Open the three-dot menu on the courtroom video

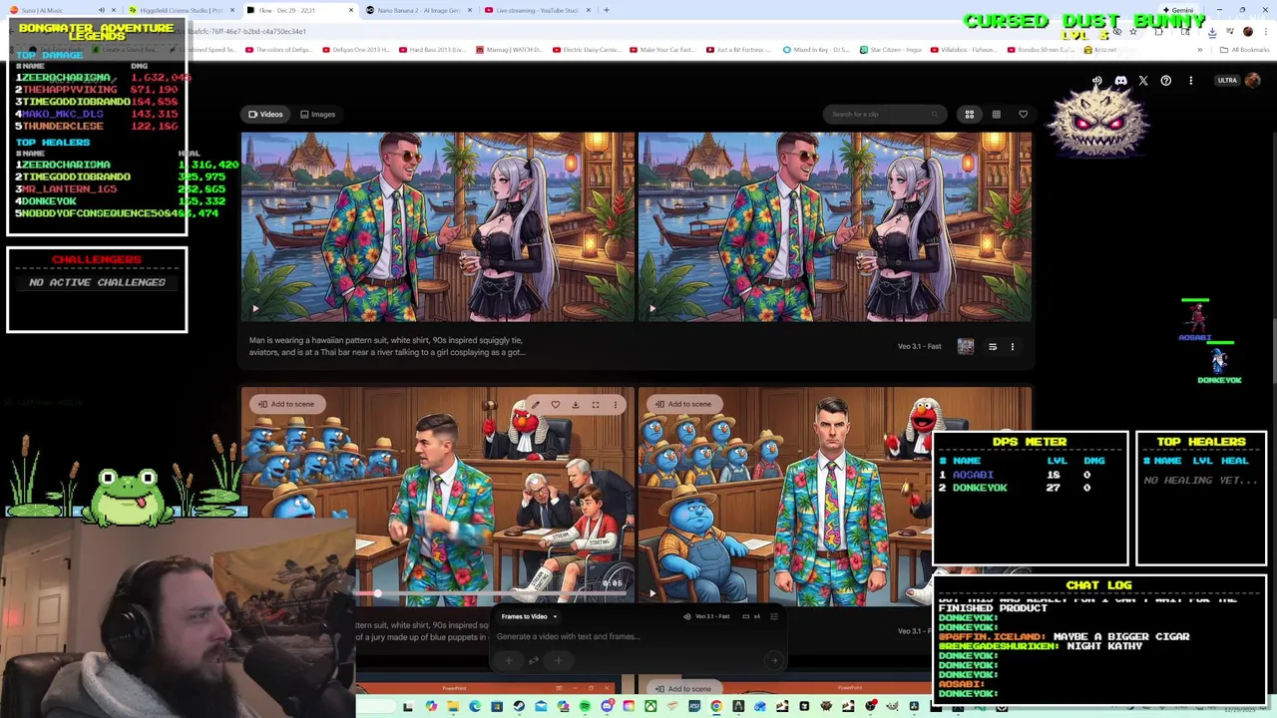click(616, 404)
